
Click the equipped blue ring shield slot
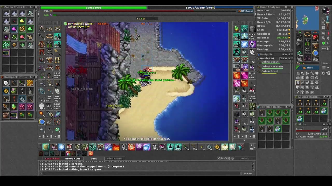coord(315,53)
